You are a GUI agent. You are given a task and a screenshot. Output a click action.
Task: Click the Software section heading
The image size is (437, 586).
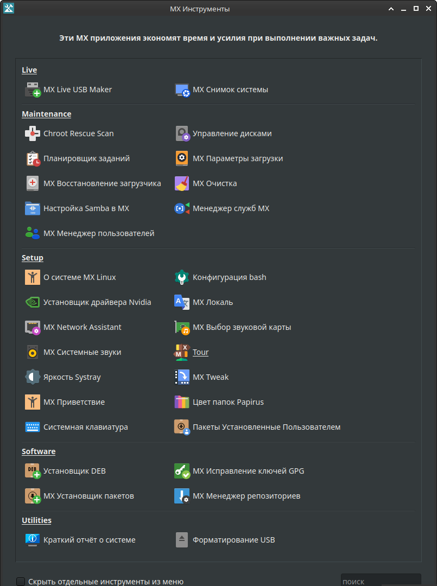click(x=39, y=451)
